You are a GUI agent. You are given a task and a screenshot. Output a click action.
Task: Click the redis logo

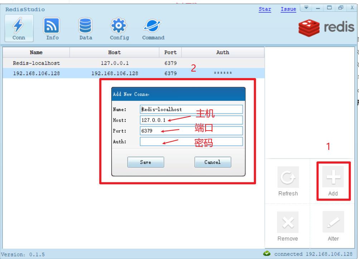326,28
